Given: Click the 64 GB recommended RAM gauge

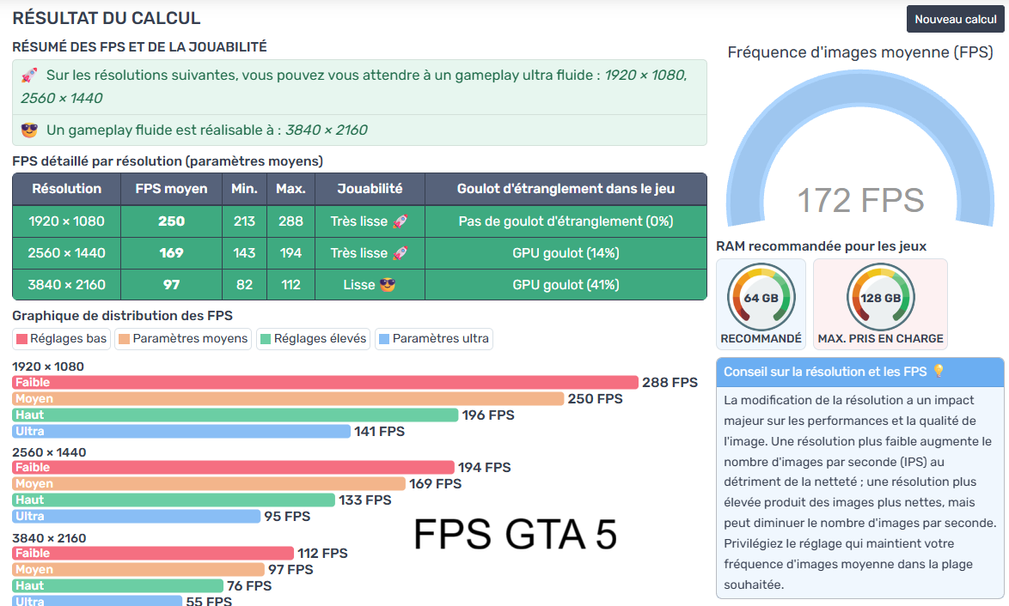Looking at the screenshot, I should pyautogui.click(x=761, y=299).
